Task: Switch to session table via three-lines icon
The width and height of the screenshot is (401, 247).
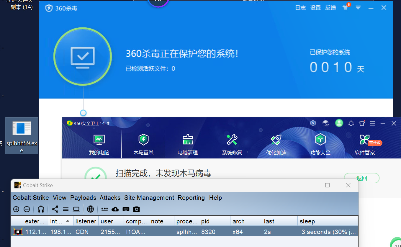Action: click(66, 209)
